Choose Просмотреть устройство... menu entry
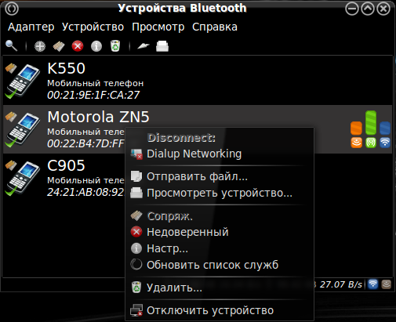Viewport: 396px width, 322px height. click(220, 193)
